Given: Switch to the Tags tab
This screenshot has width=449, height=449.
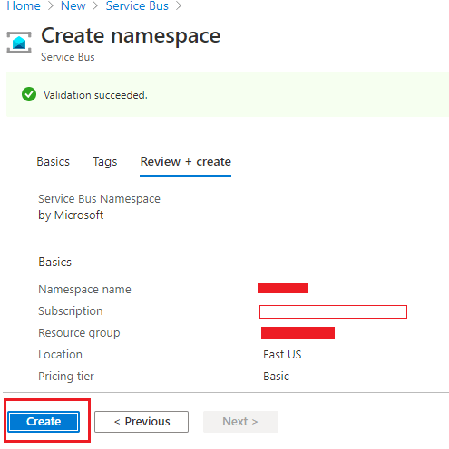Looking at the screenshot, I should pyautogui.click(x=105, y=162).
